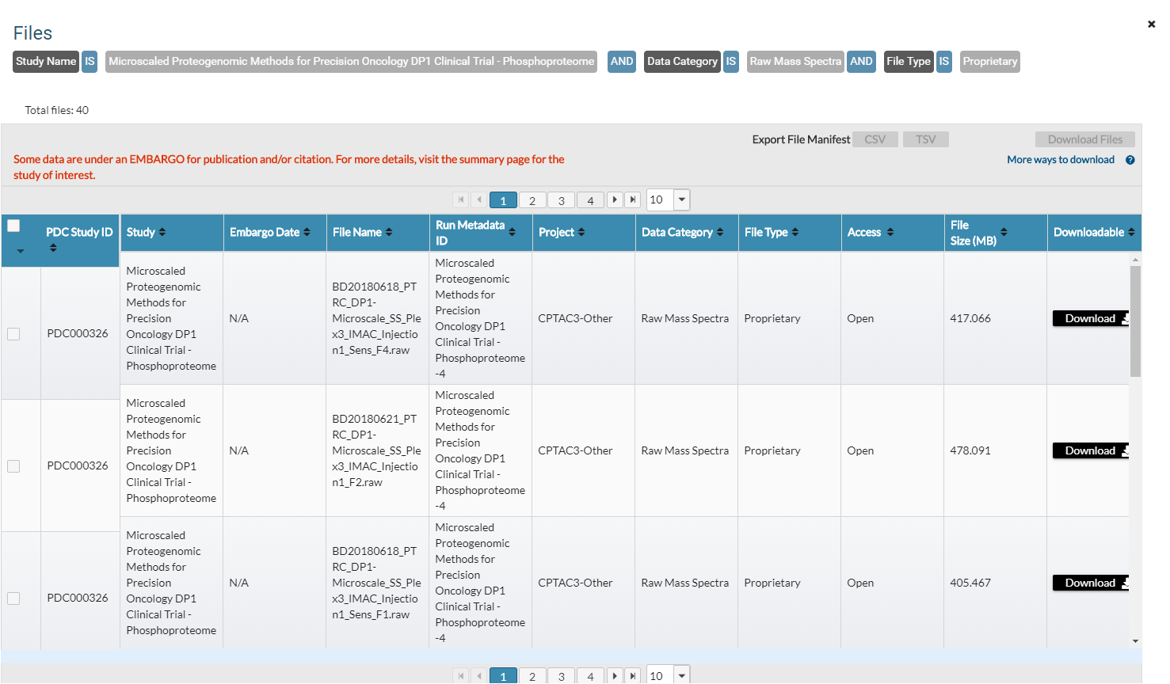Go to page 2 in top paginator
The height and width of the screenshot is (684, 1170).
coord(532,200)
